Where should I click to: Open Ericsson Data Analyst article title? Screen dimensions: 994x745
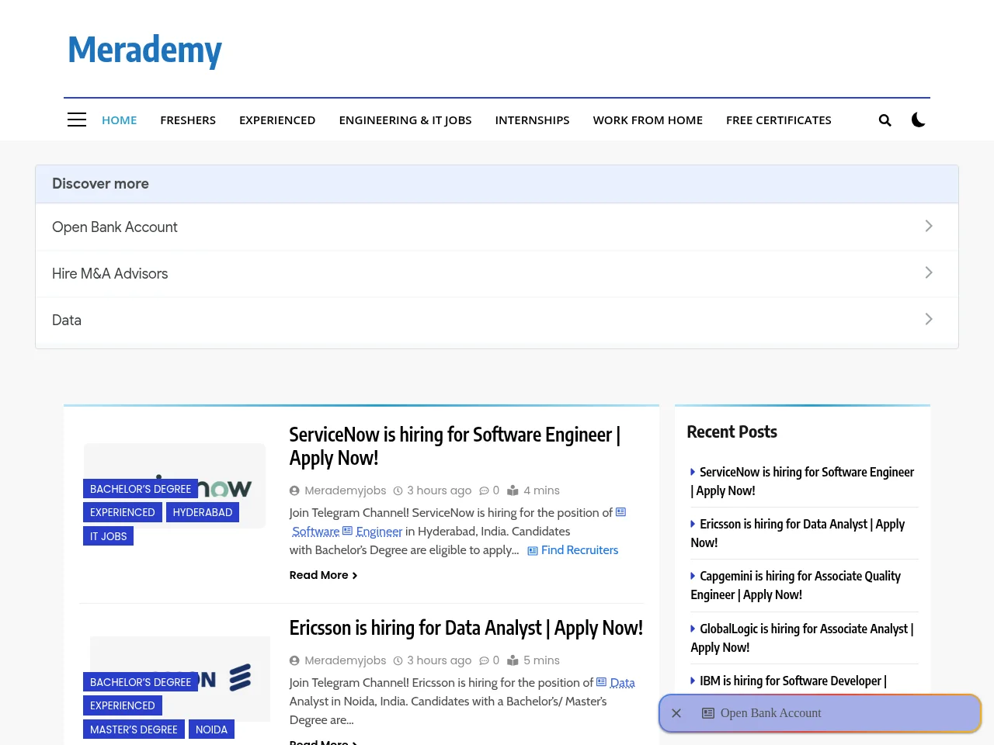466,628
